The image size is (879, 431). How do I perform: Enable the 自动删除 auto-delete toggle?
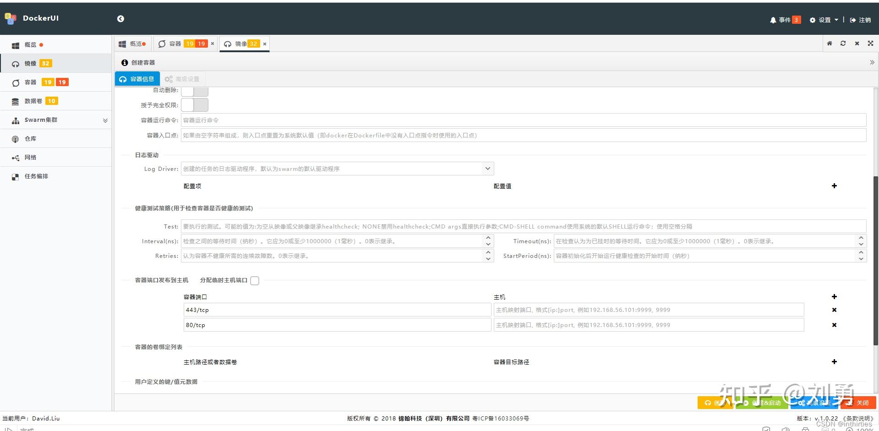(x=194, y=91)
